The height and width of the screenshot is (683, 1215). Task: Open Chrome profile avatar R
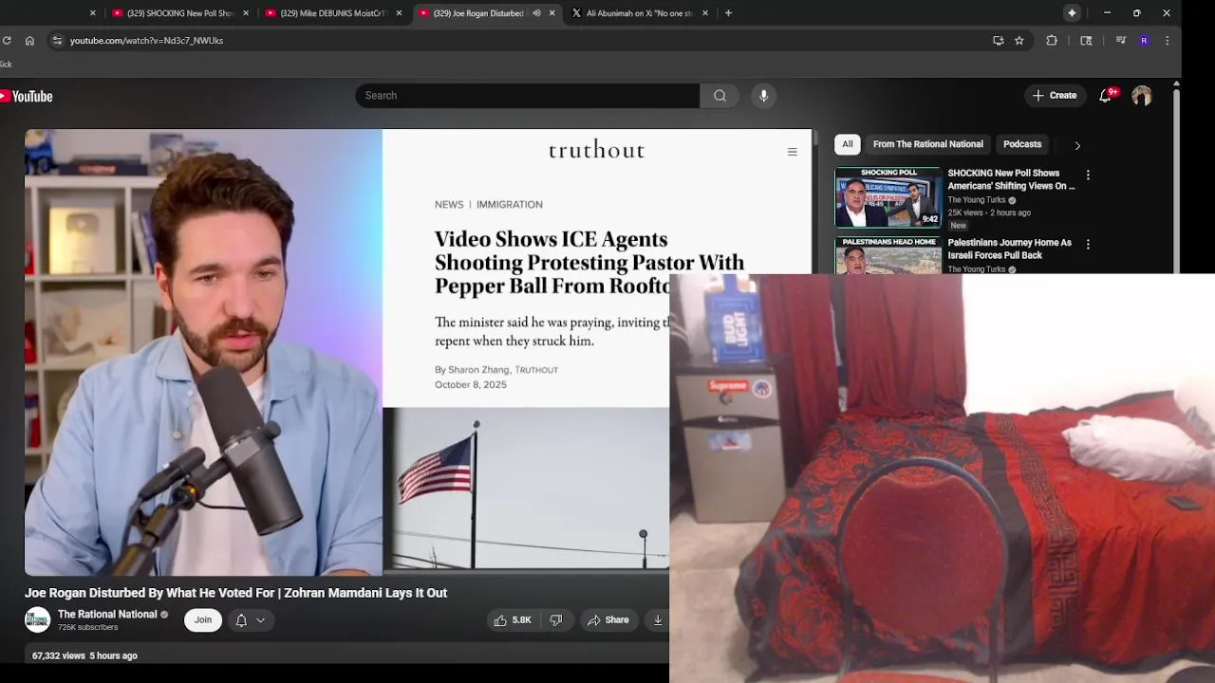tap(1144, 41)
